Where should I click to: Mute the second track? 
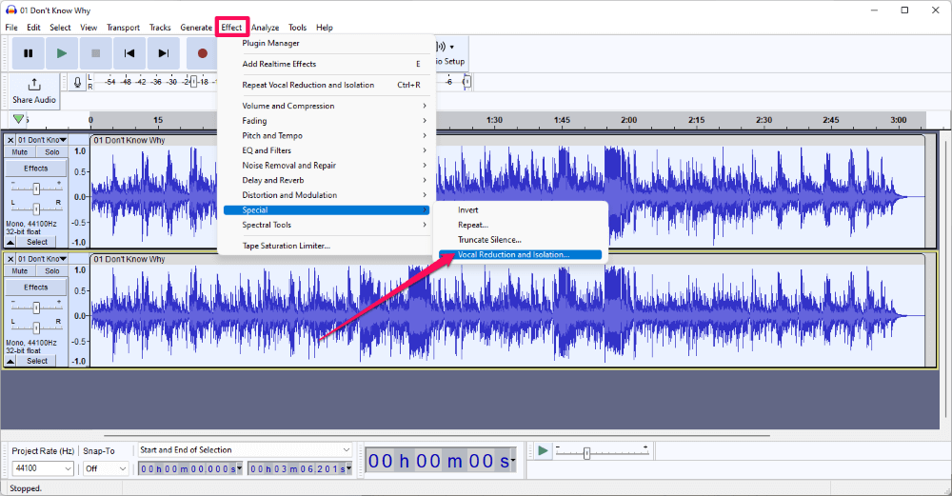point(20,271)
